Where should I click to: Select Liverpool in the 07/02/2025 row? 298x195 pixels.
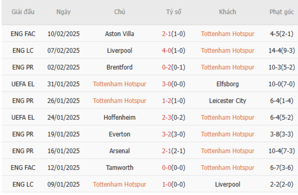coord(119,50)
